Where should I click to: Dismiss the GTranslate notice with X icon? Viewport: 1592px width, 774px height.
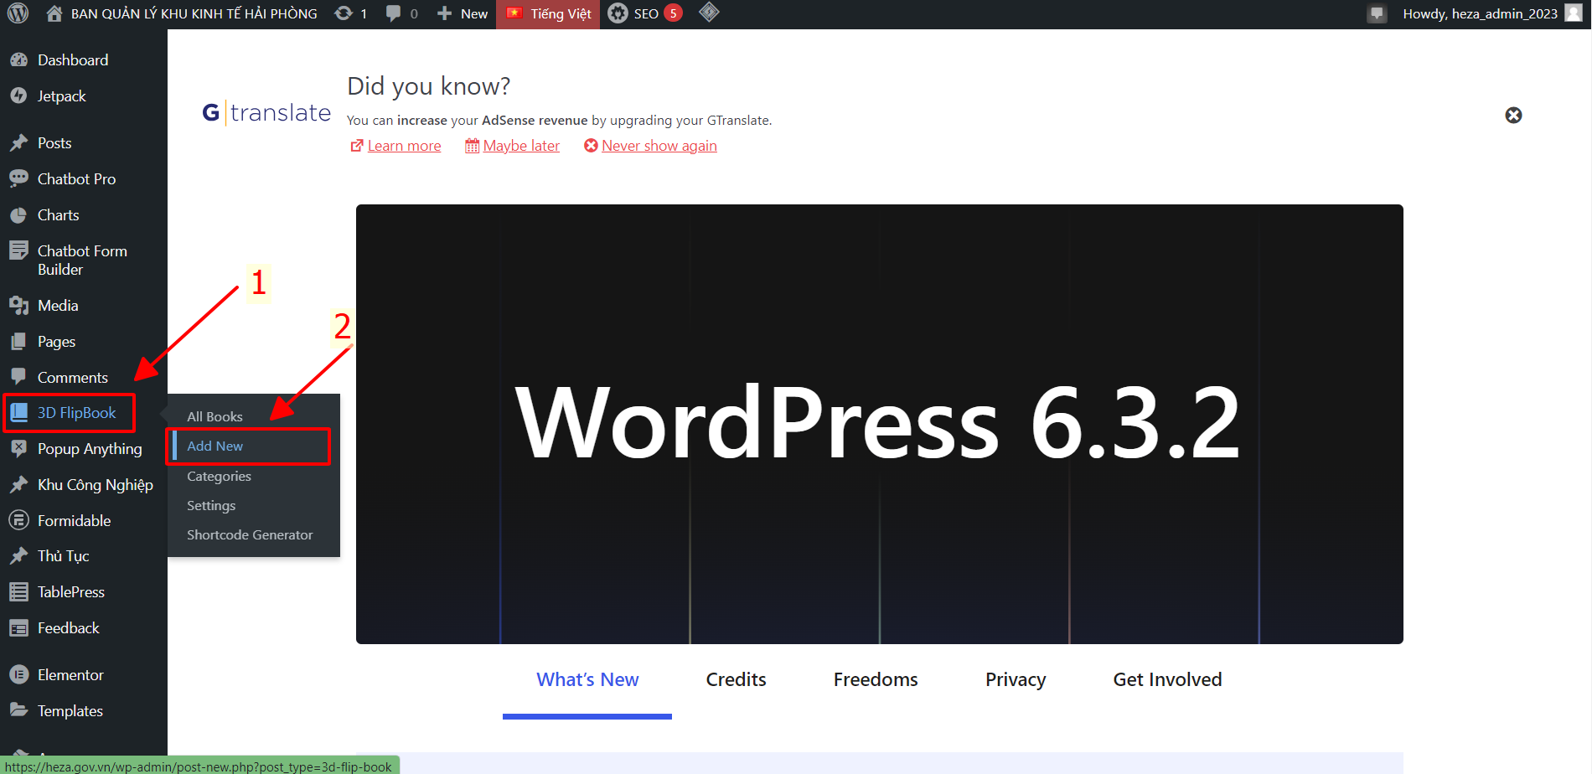pyautogui.click(x=1513, y=116)
